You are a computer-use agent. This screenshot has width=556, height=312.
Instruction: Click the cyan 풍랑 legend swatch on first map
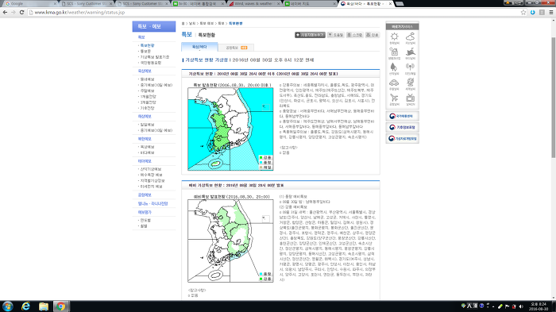pyautogui.click(x=261, y=163)
